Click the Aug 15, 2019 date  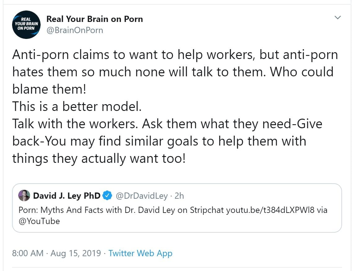tap(76, 253)
